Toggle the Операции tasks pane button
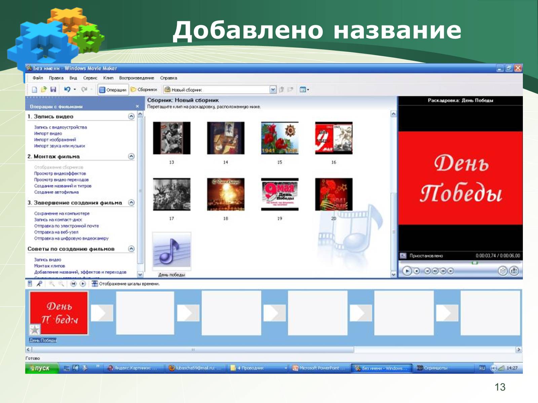This screenshot has height=403, width=538. pos(113,90)
